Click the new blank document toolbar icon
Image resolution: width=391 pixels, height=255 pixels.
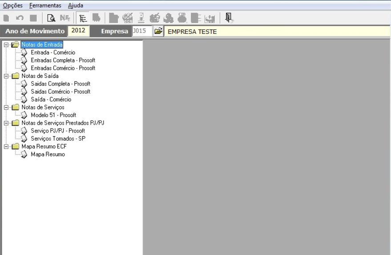point(6,18)
